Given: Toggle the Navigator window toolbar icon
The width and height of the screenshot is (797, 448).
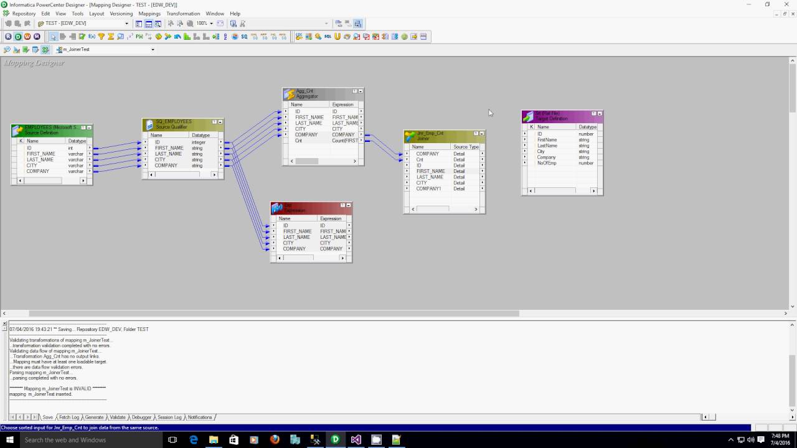Looking at the screenshot, I should coord(139,24).
